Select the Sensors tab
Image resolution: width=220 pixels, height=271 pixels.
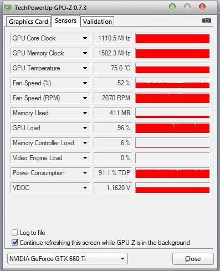[x=65, y=21]
